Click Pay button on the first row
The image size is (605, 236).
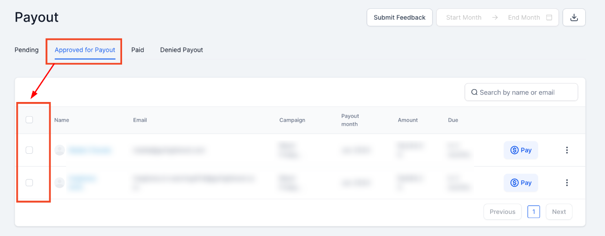(x=520, y=150)
